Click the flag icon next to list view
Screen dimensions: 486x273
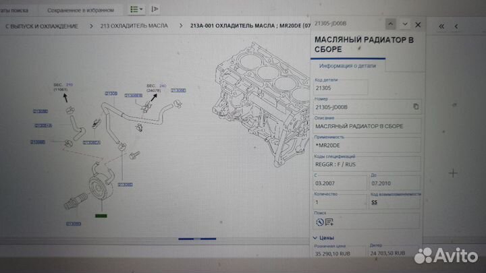coord(155,10)
